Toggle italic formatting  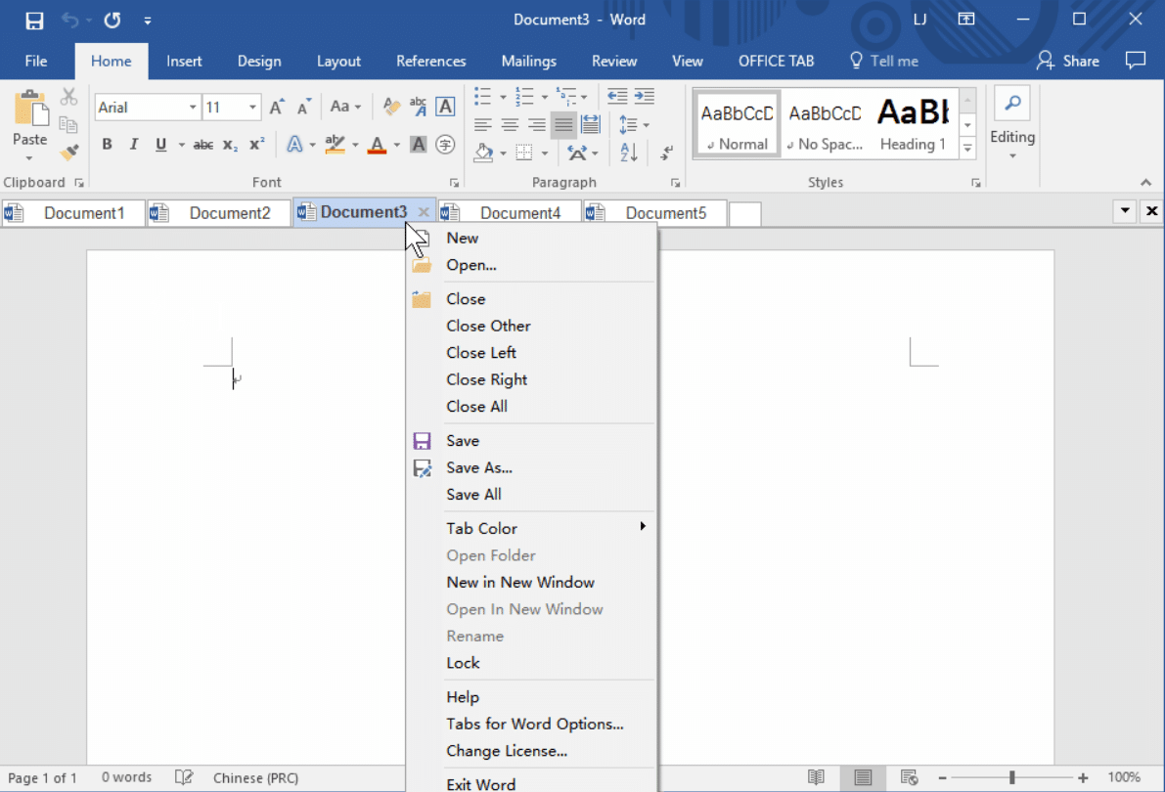point(133,144)
